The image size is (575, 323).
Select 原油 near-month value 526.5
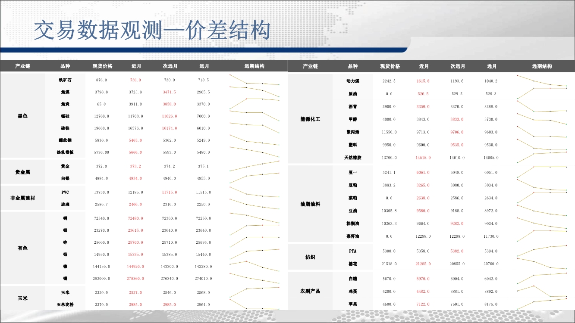click(x=423, y=94)
